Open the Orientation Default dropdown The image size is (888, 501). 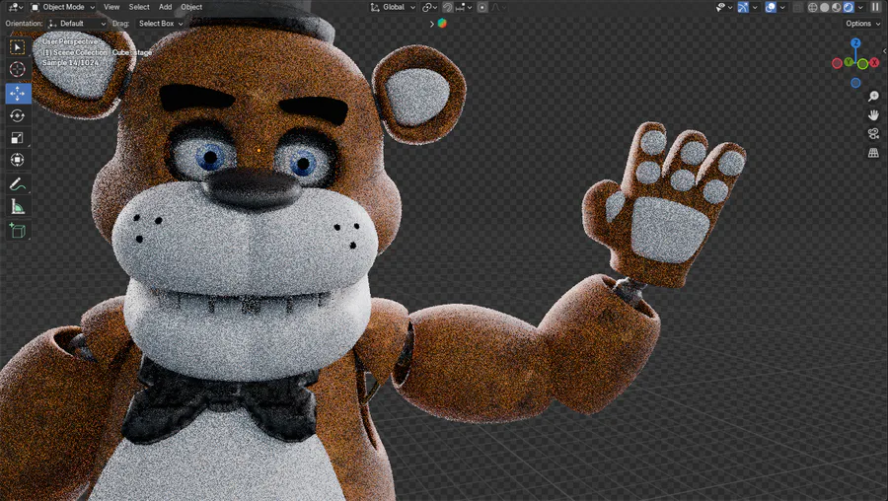77,24
